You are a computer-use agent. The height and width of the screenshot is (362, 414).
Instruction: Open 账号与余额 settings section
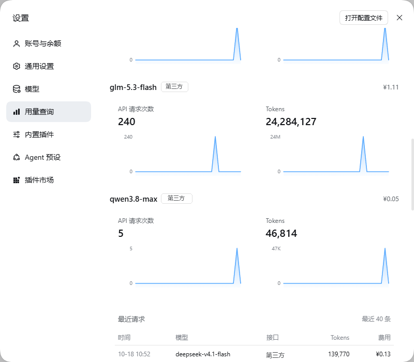click(49, 43)
